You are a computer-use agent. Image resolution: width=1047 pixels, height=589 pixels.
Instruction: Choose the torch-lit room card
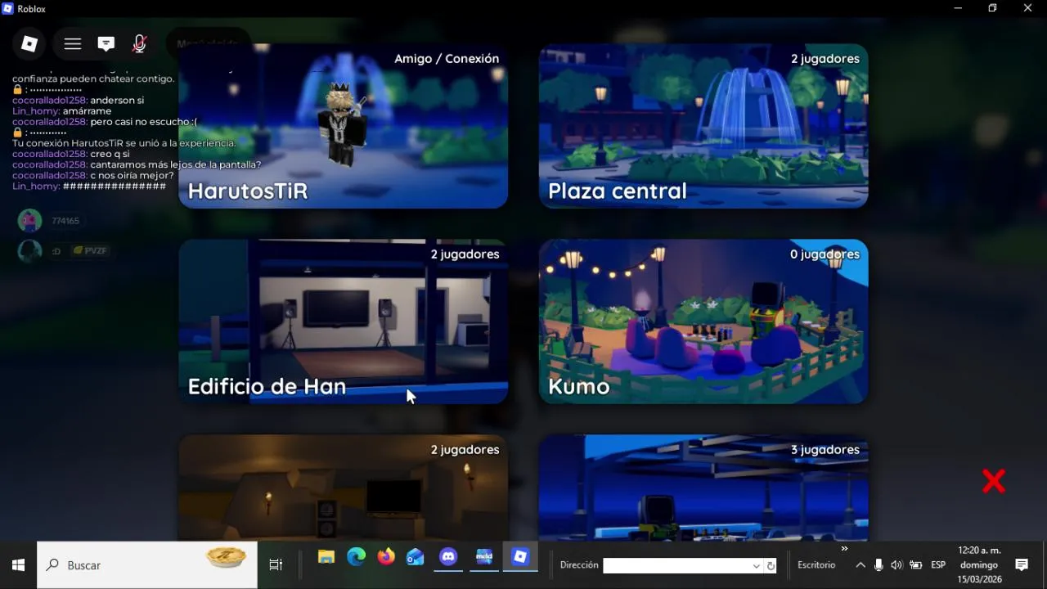[343, 488]
